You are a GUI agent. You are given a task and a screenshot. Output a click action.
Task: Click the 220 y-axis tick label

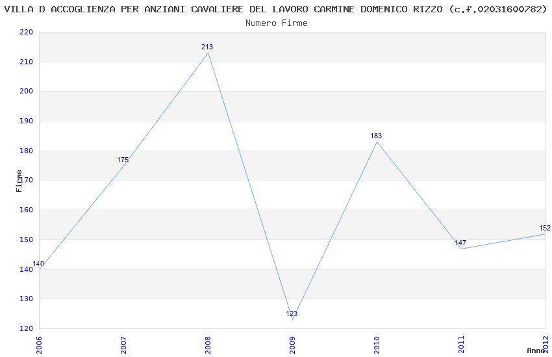pos(27,32)
